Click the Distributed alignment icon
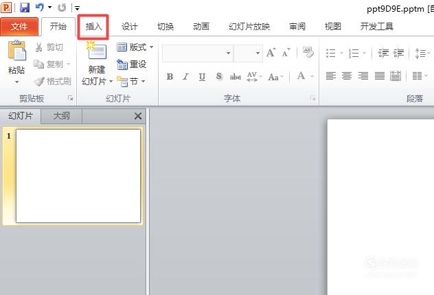The width and height of the screenshot is (434, 295). click(x=396, y=75)
